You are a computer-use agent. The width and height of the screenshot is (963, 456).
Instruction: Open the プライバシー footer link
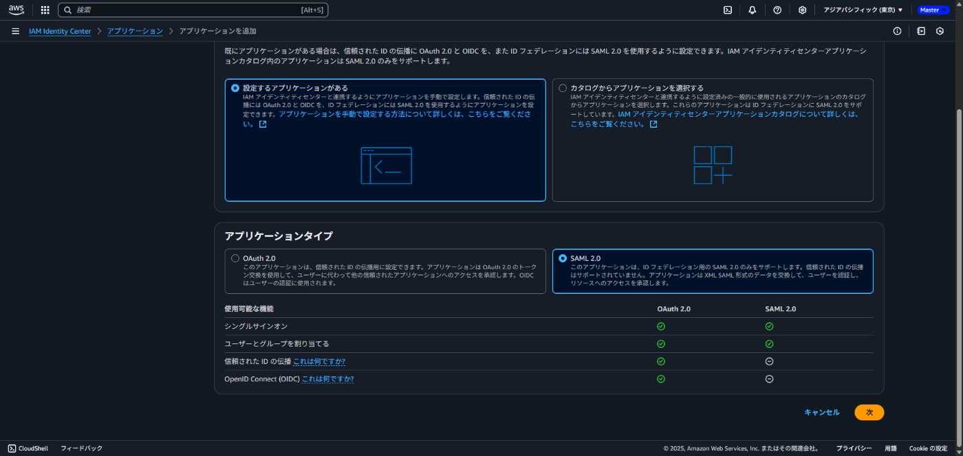coord(854,448)
